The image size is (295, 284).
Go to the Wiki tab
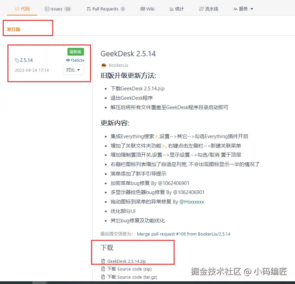click(x=147, y=9)
